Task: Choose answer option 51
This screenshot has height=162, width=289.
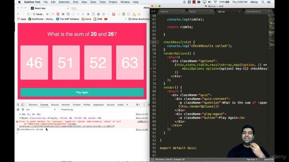Action: coord(66,63)
